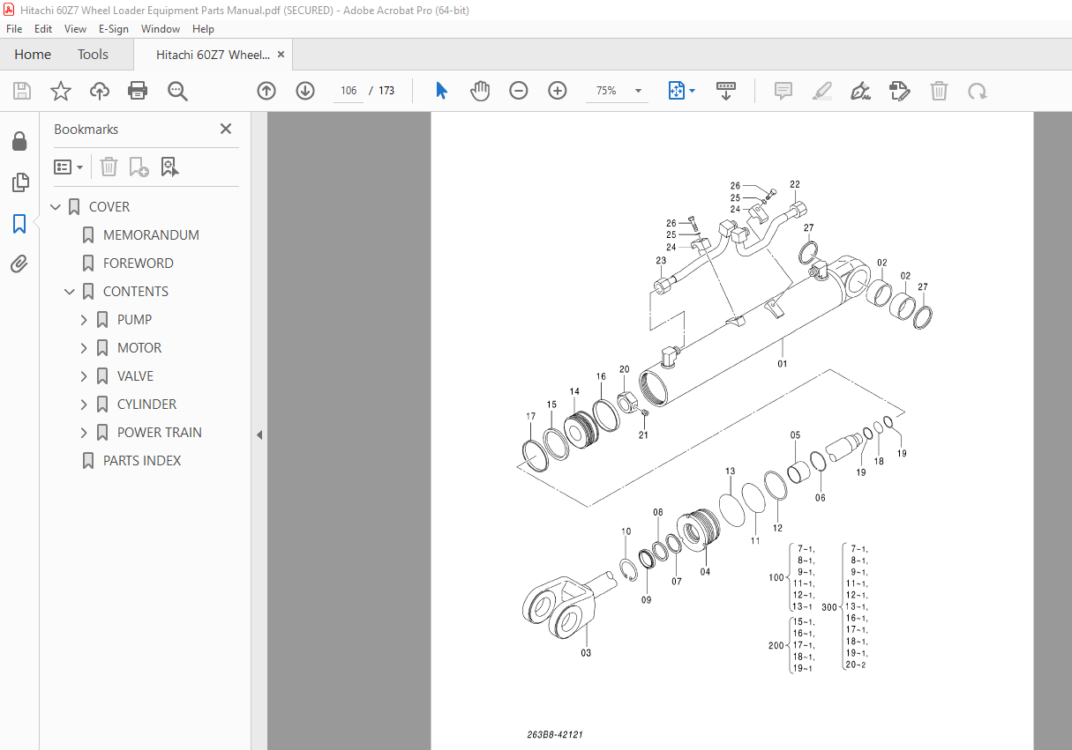Image resolution: width=1072 pixels, height=750 pixels.
Task: Go to previous page arrow
Action: (x=266, y=91)
